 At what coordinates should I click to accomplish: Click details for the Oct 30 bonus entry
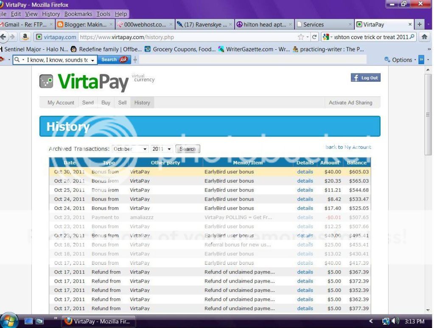[x=305, y=172]
